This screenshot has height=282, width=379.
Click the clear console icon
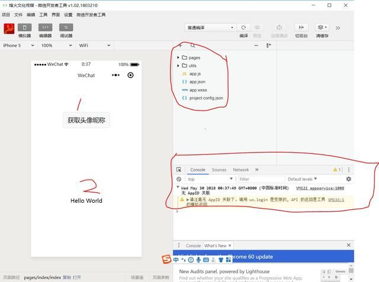pos(179,179)
